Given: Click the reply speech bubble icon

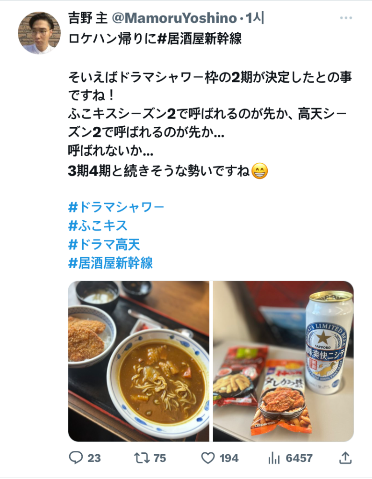Looking at the screenshot, I should click(76, 457).
